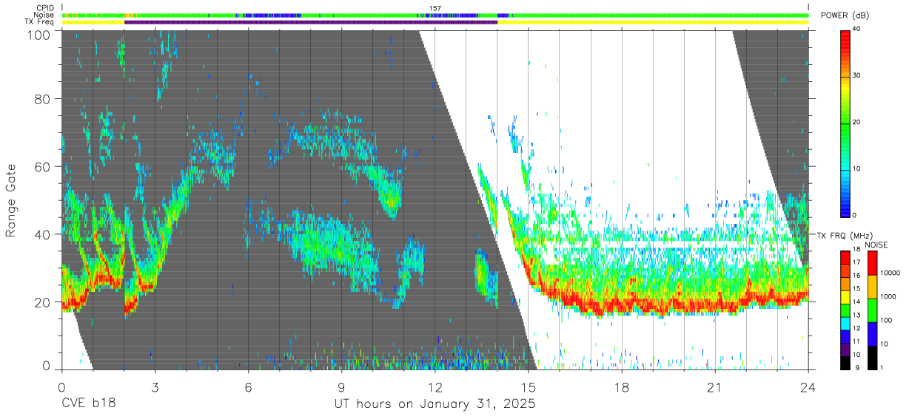Click the TX FRQ (MHz) legend title

(x=845, y=236)
